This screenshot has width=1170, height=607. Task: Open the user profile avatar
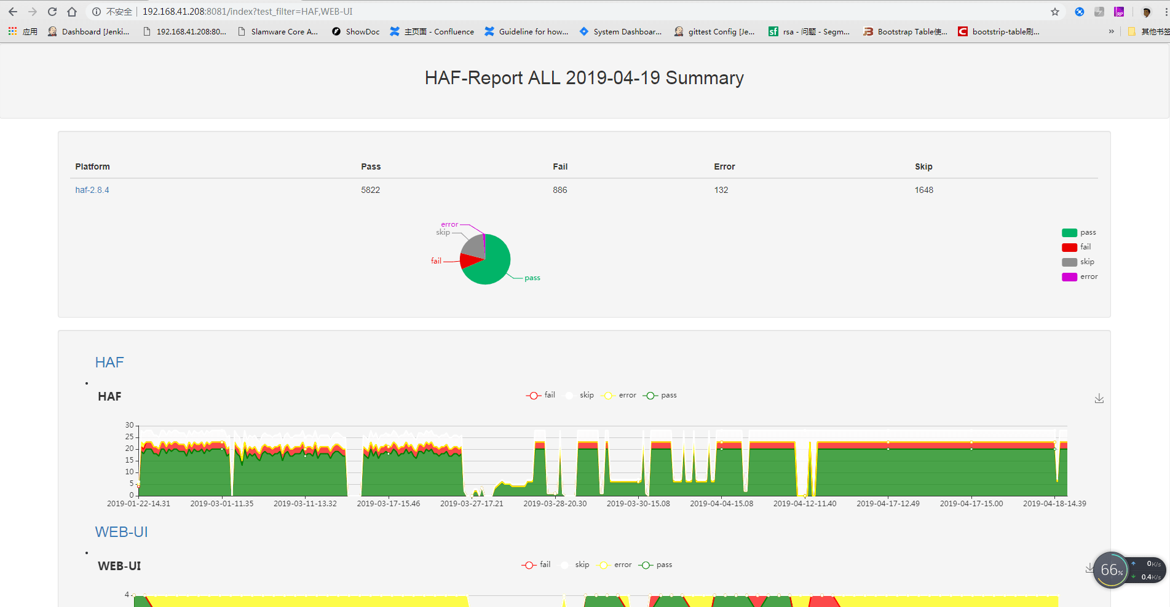1147,12
